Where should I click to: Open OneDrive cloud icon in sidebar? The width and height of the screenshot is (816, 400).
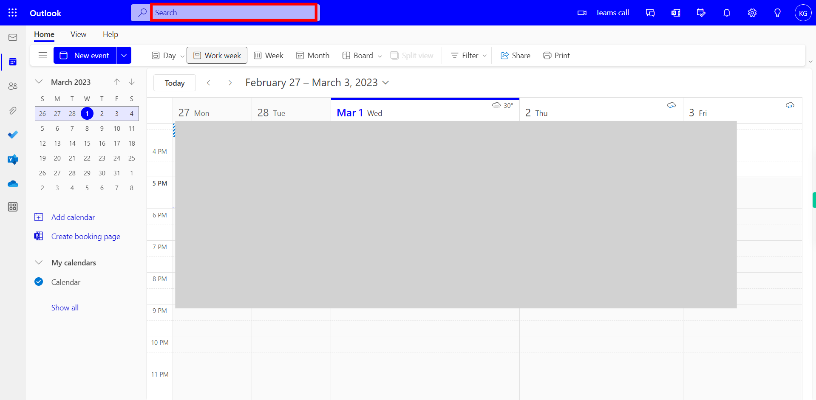[13, 184]
